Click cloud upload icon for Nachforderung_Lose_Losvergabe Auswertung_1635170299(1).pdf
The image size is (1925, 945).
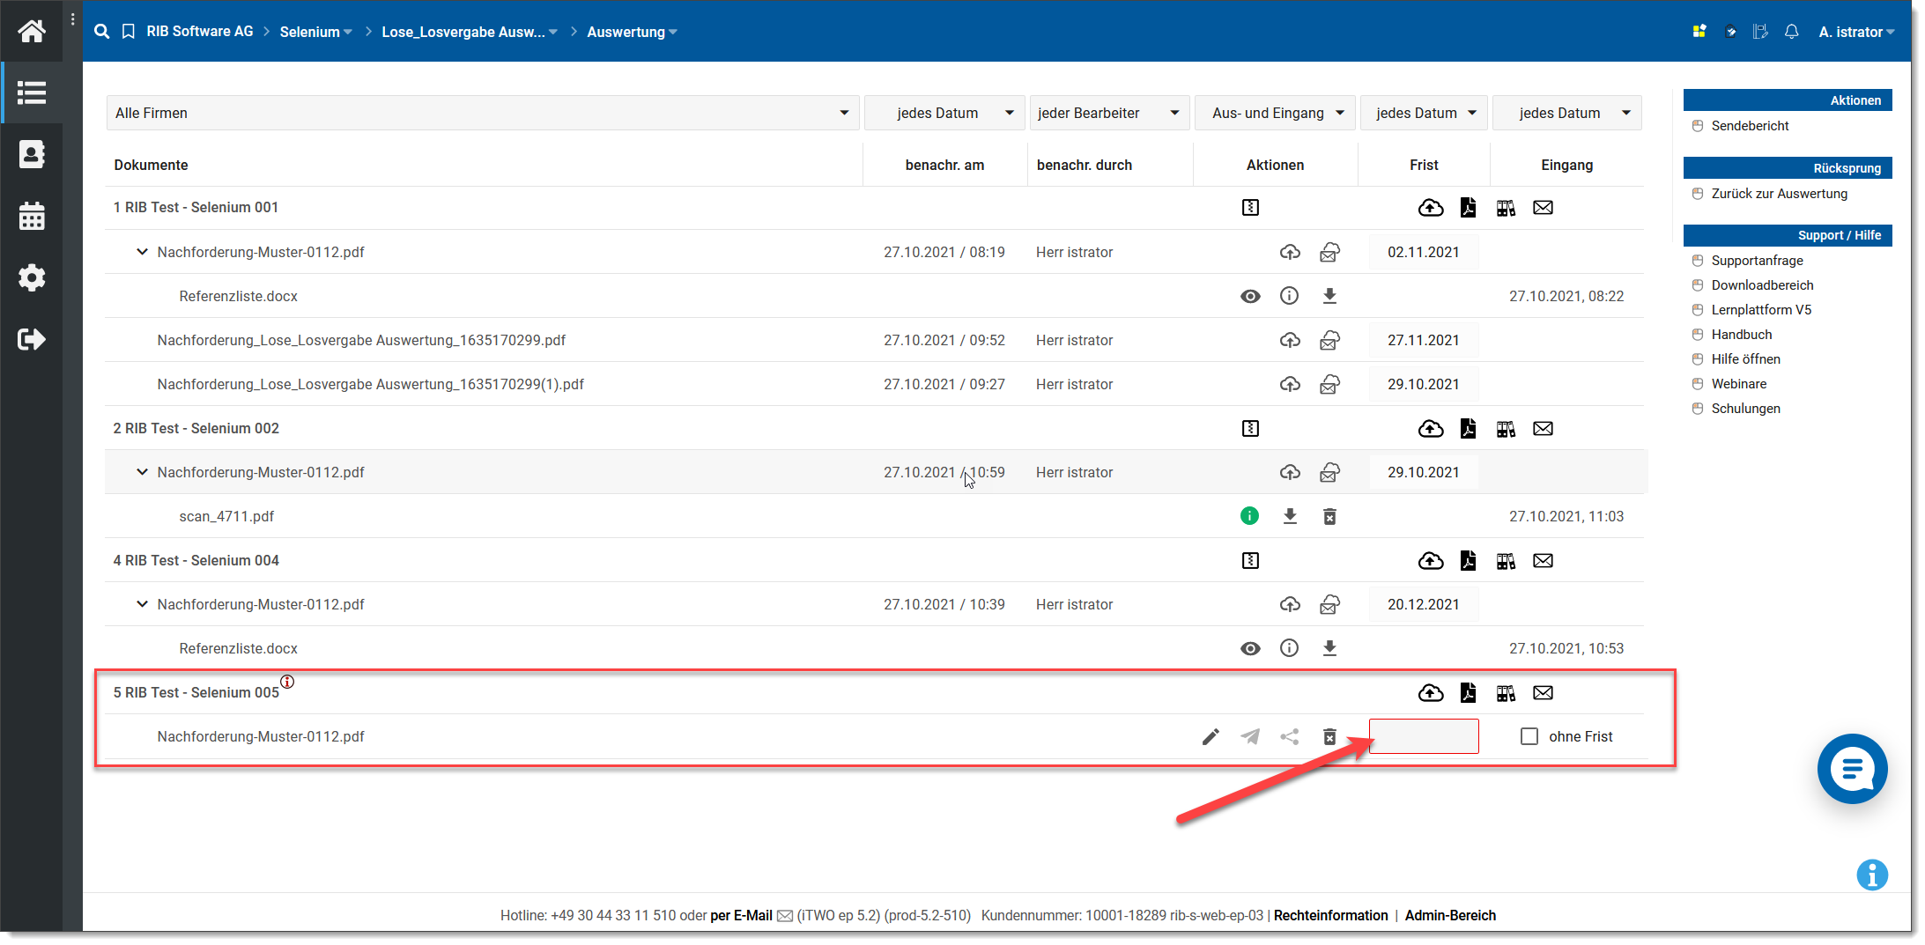pos(1290,384)
